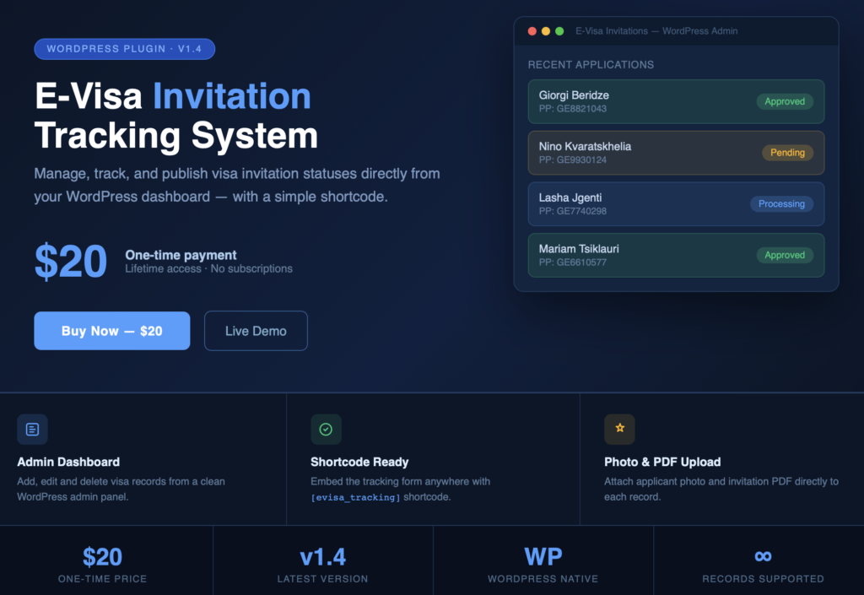Click the WP WordPress Native stat
This screenshot has width=864, height=595.
(543, 557)
